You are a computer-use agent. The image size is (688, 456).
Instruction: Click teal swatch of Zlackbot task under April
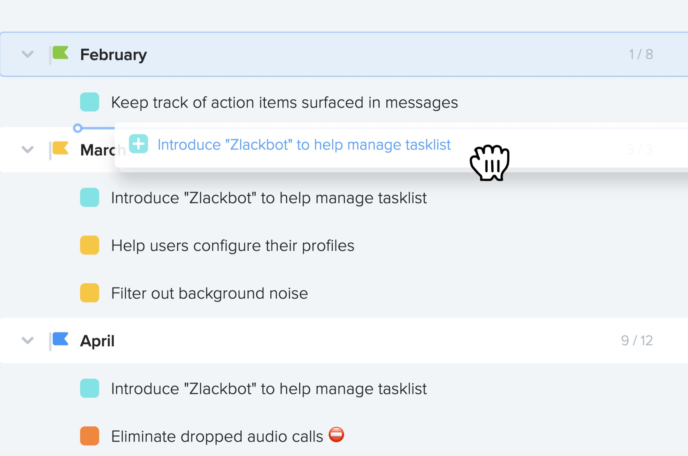(89, 388)
